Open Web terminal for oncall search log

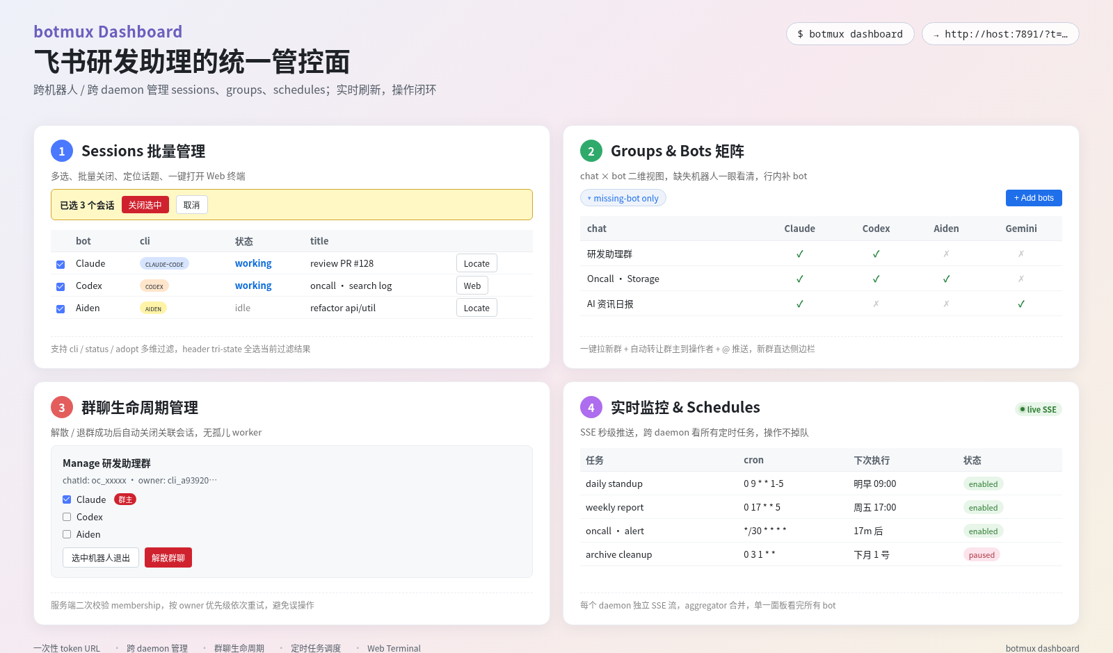472,286
